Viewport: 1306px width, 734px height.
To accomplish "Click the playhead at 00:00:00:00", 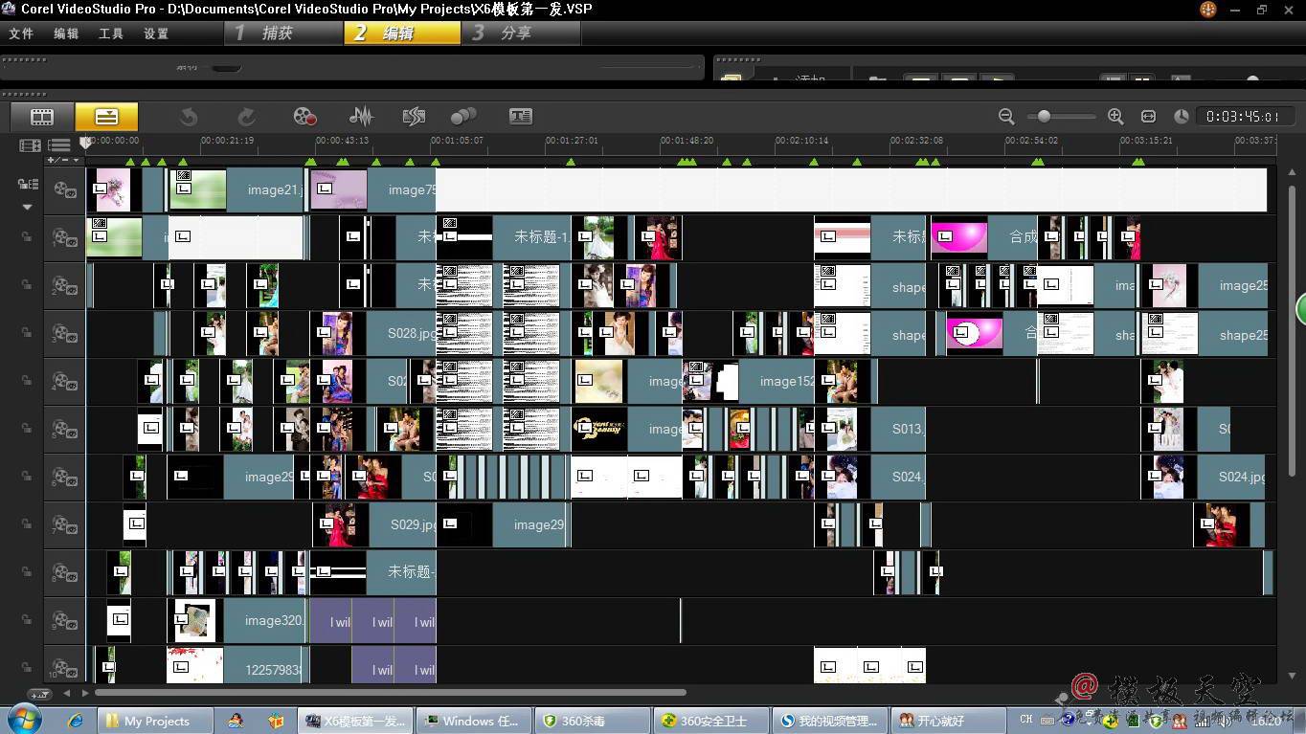I will tap(86, 143).
